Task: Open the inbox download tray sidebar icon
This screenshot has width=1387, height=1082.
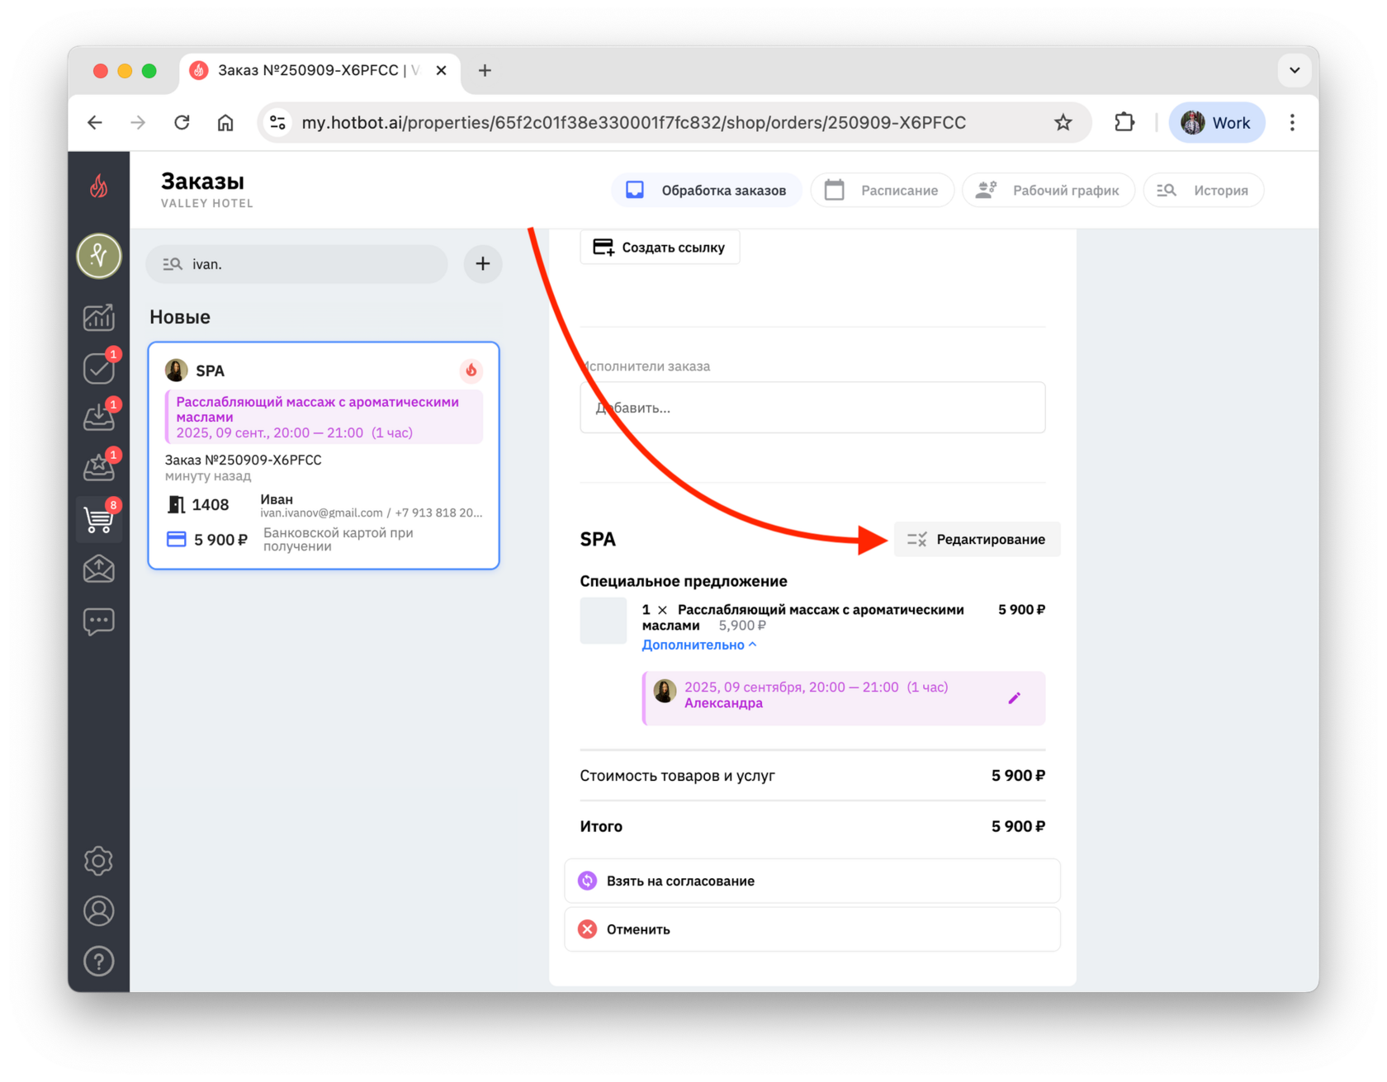Action: click(99, 418)
